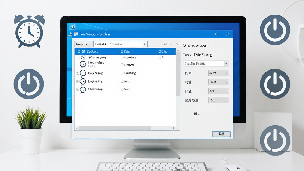Switch to the Lathaks tab

click(101, 44)
